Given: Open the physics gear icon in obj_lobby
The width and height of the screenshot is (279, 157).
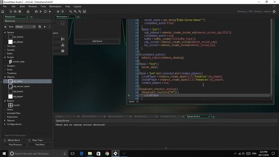Looking at the screenshot, I should tap(63, 51).
